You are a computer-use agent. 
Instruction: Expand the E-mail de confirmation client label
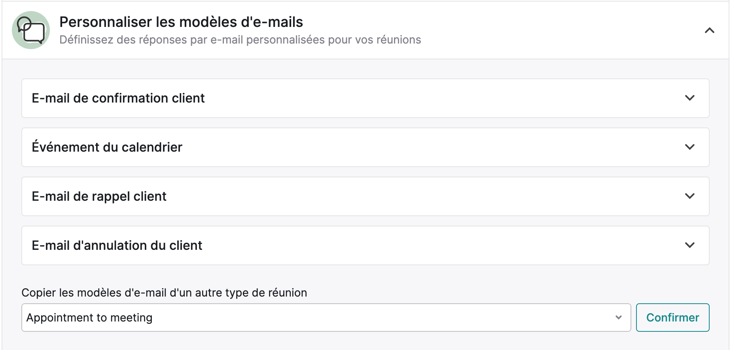point(118,98)
